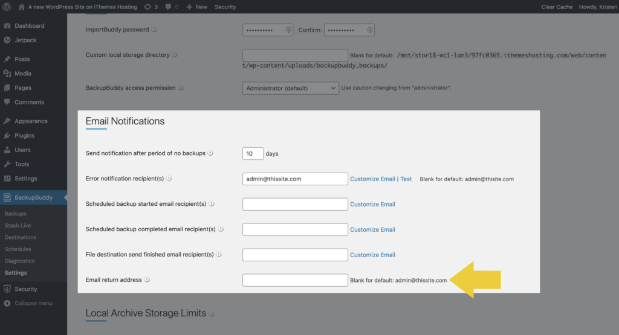Click the Settings sliders icon in sidebar
This screenshot has height=335, width=619.
pos(7,178)
